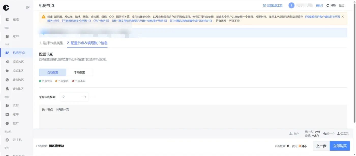Open 《打击通讯信息诈骗专项行动告知书》 link
The height and width of the screenshot is (156, 356).
coord(191,21)
